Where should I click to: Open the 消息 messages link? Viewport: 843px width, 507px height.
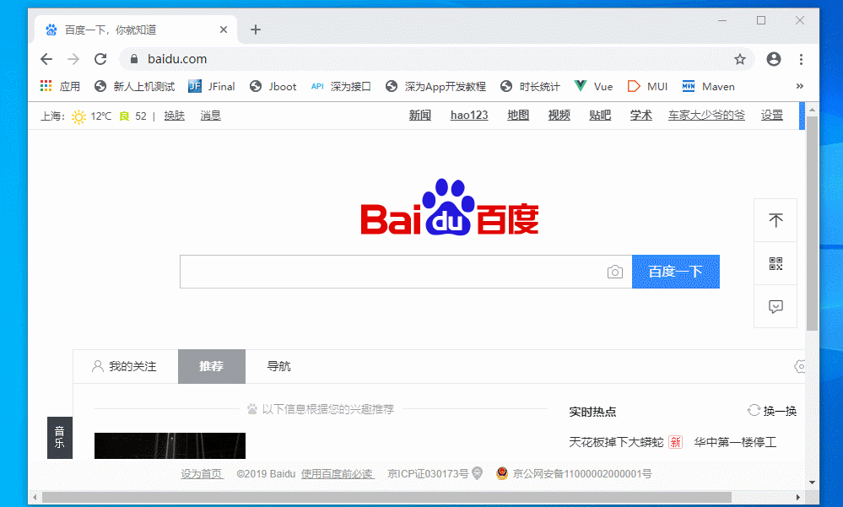pos(211,116)
